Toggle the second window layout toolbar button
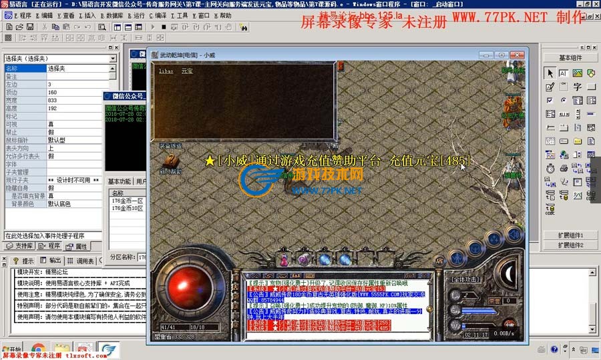Screen dimensions: 601x360 (x=128, y=27)
